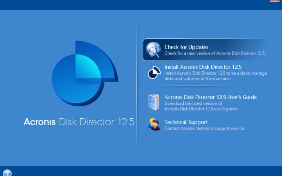Close the installer window with red X

(x=275, y=1)
